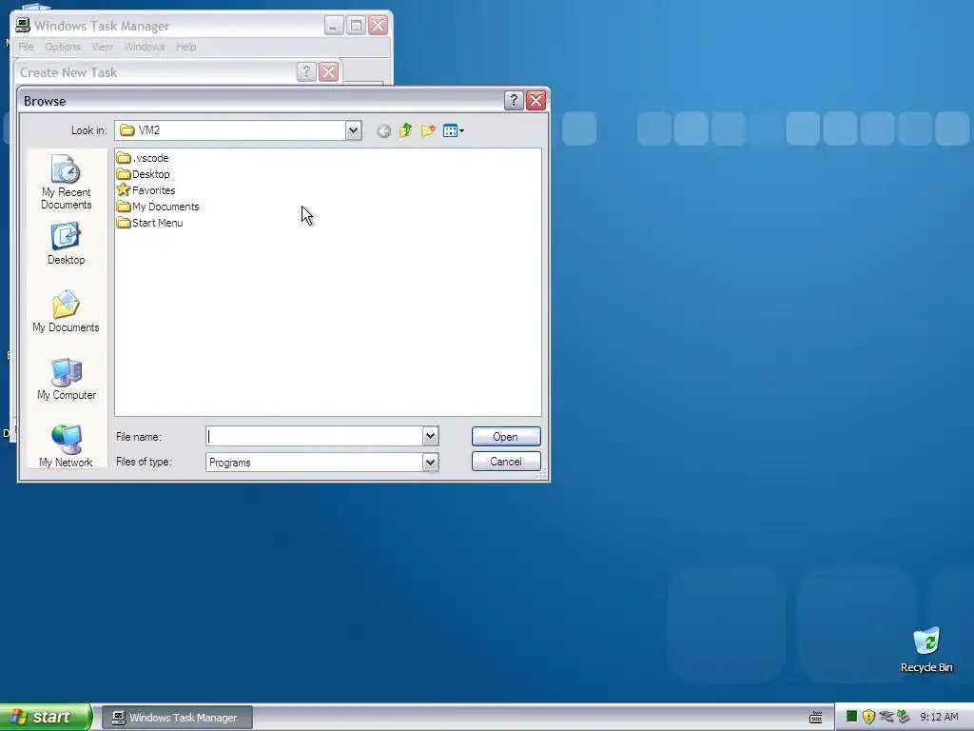Open the Start menu
Image resolution: width=974 pixels, height=731 pixels.
point(46,717)
